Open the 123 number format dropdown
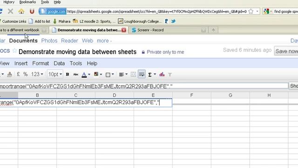This screenshot has height=168, width=298. [37, 74]
